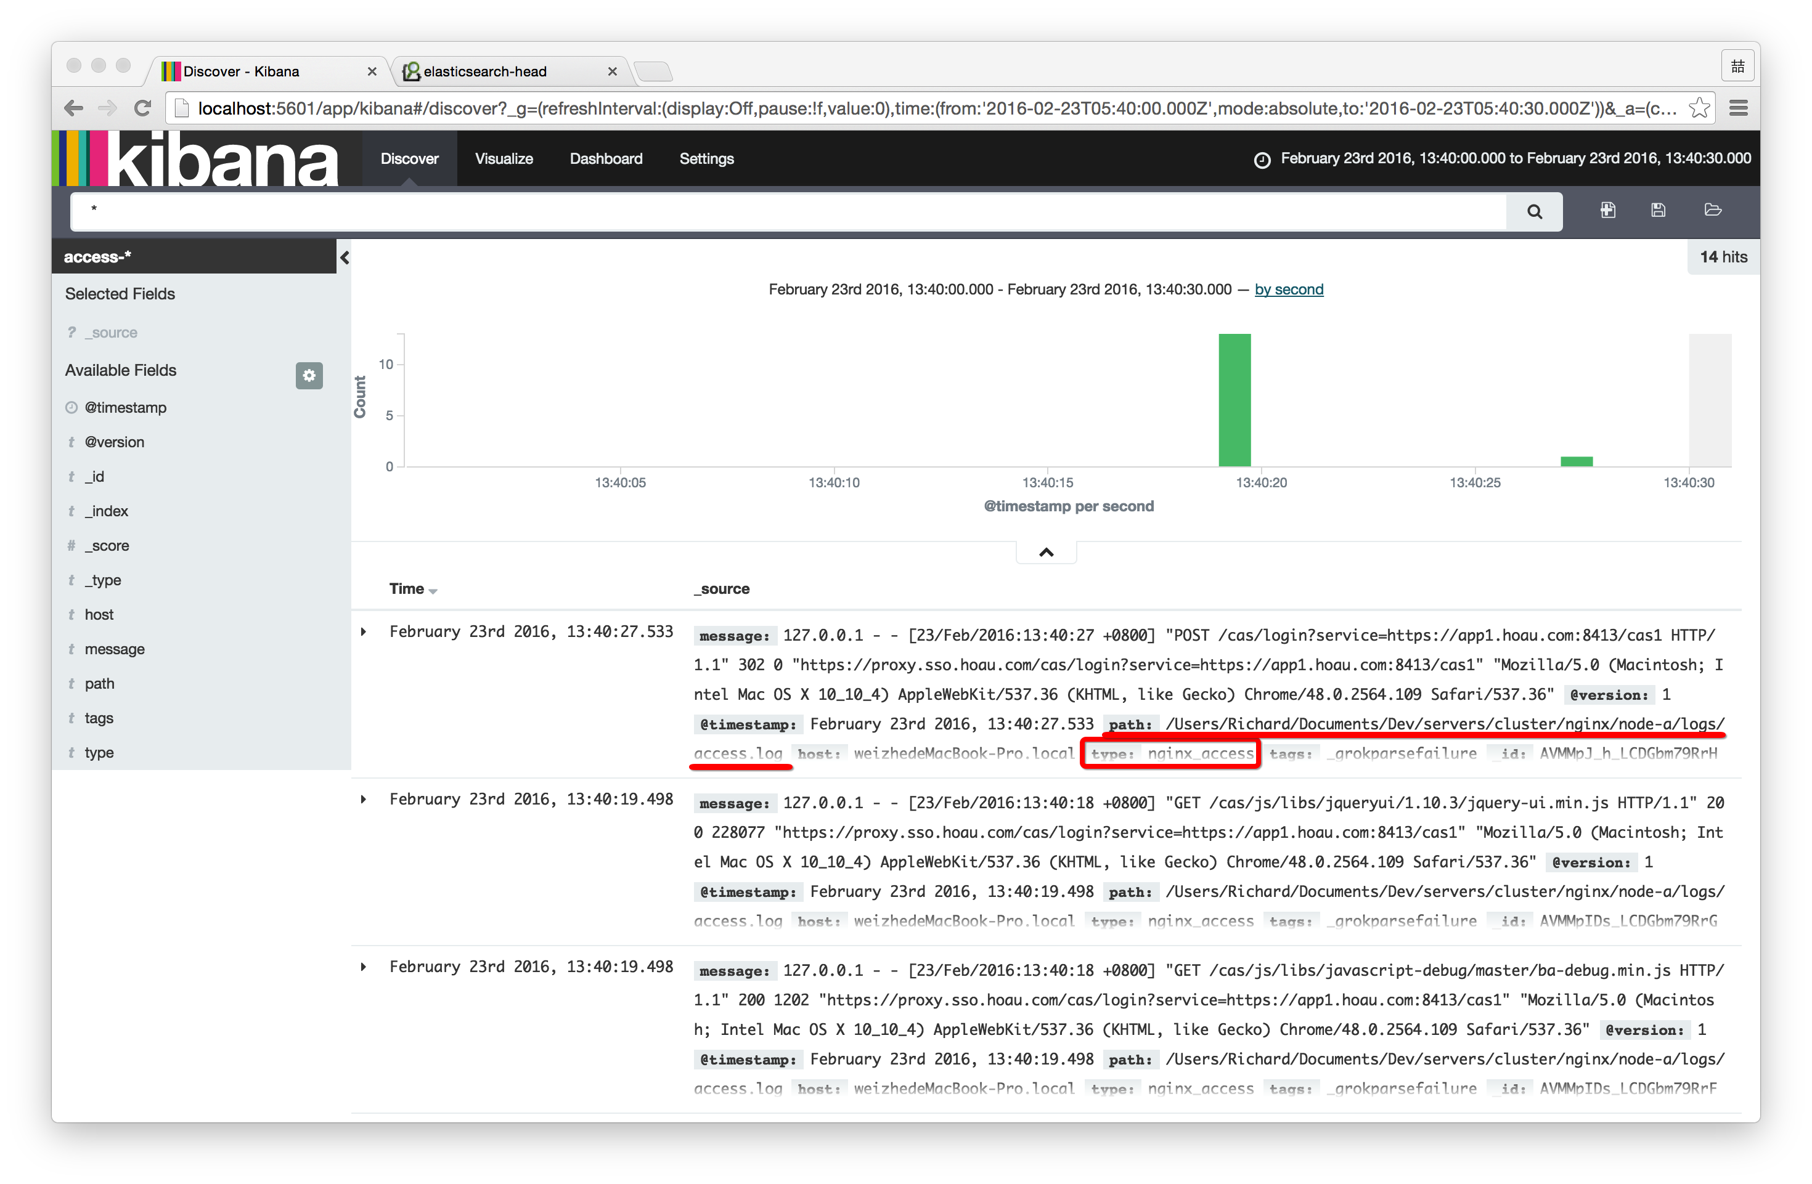Click the Save Search icon
Viewport: 1812px width, 1184px height.
tap(1658, 210)
